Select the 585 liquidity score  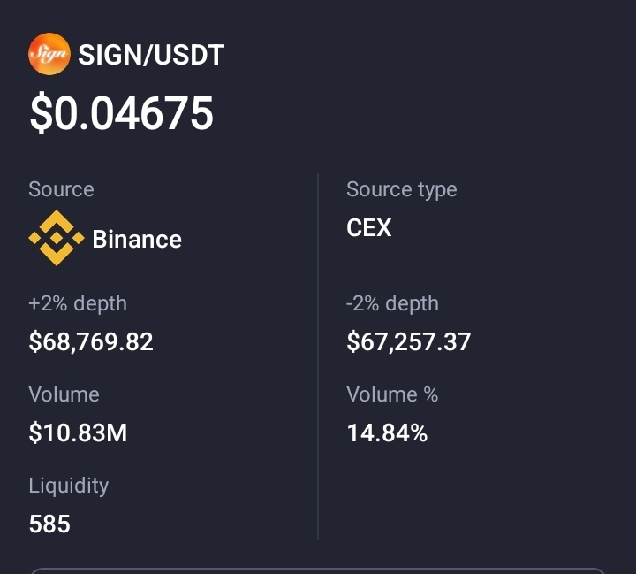click(49, 524)
